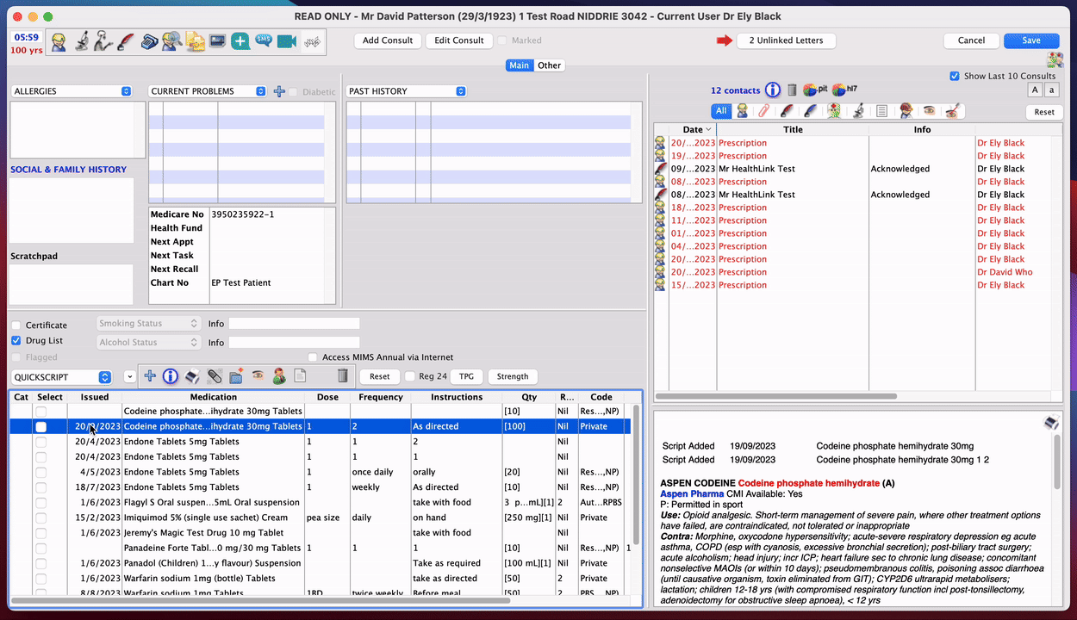Open the ALLERGIES dropdown
This screenshot has width=1077, height=620.
click(x=127, y=90)
